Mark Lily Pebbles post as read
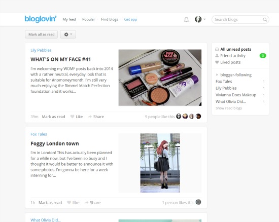Viewport: 279px width, 222px height. [x=53, y=117]
